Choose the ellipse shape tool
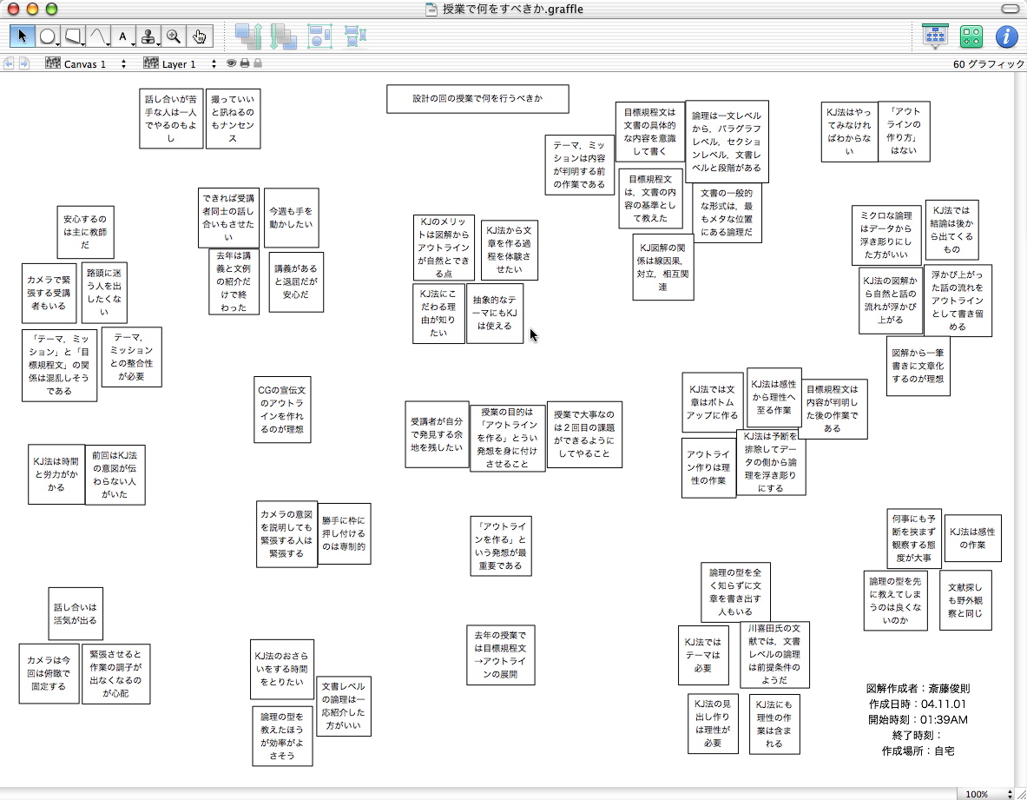This screenshot has height=800, width=1027. (49, 36)
